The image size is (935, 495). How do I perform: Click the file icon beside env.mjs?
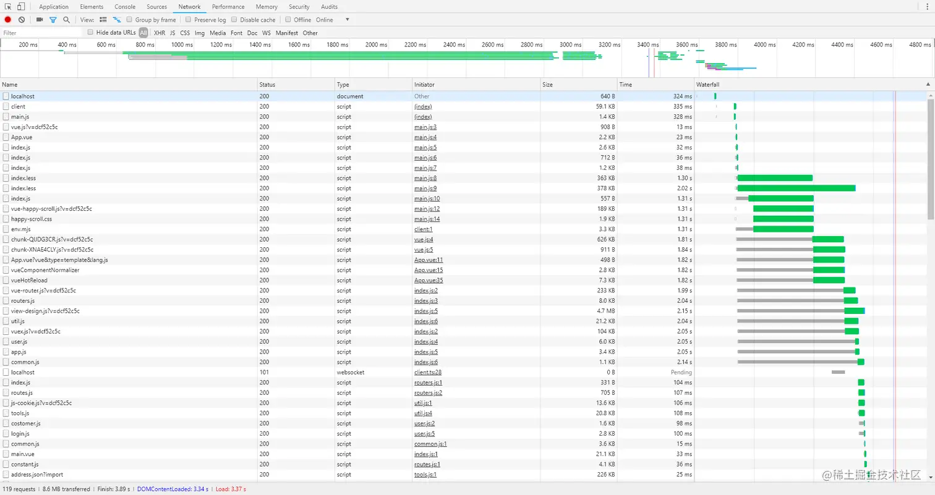tap(6, 229)
